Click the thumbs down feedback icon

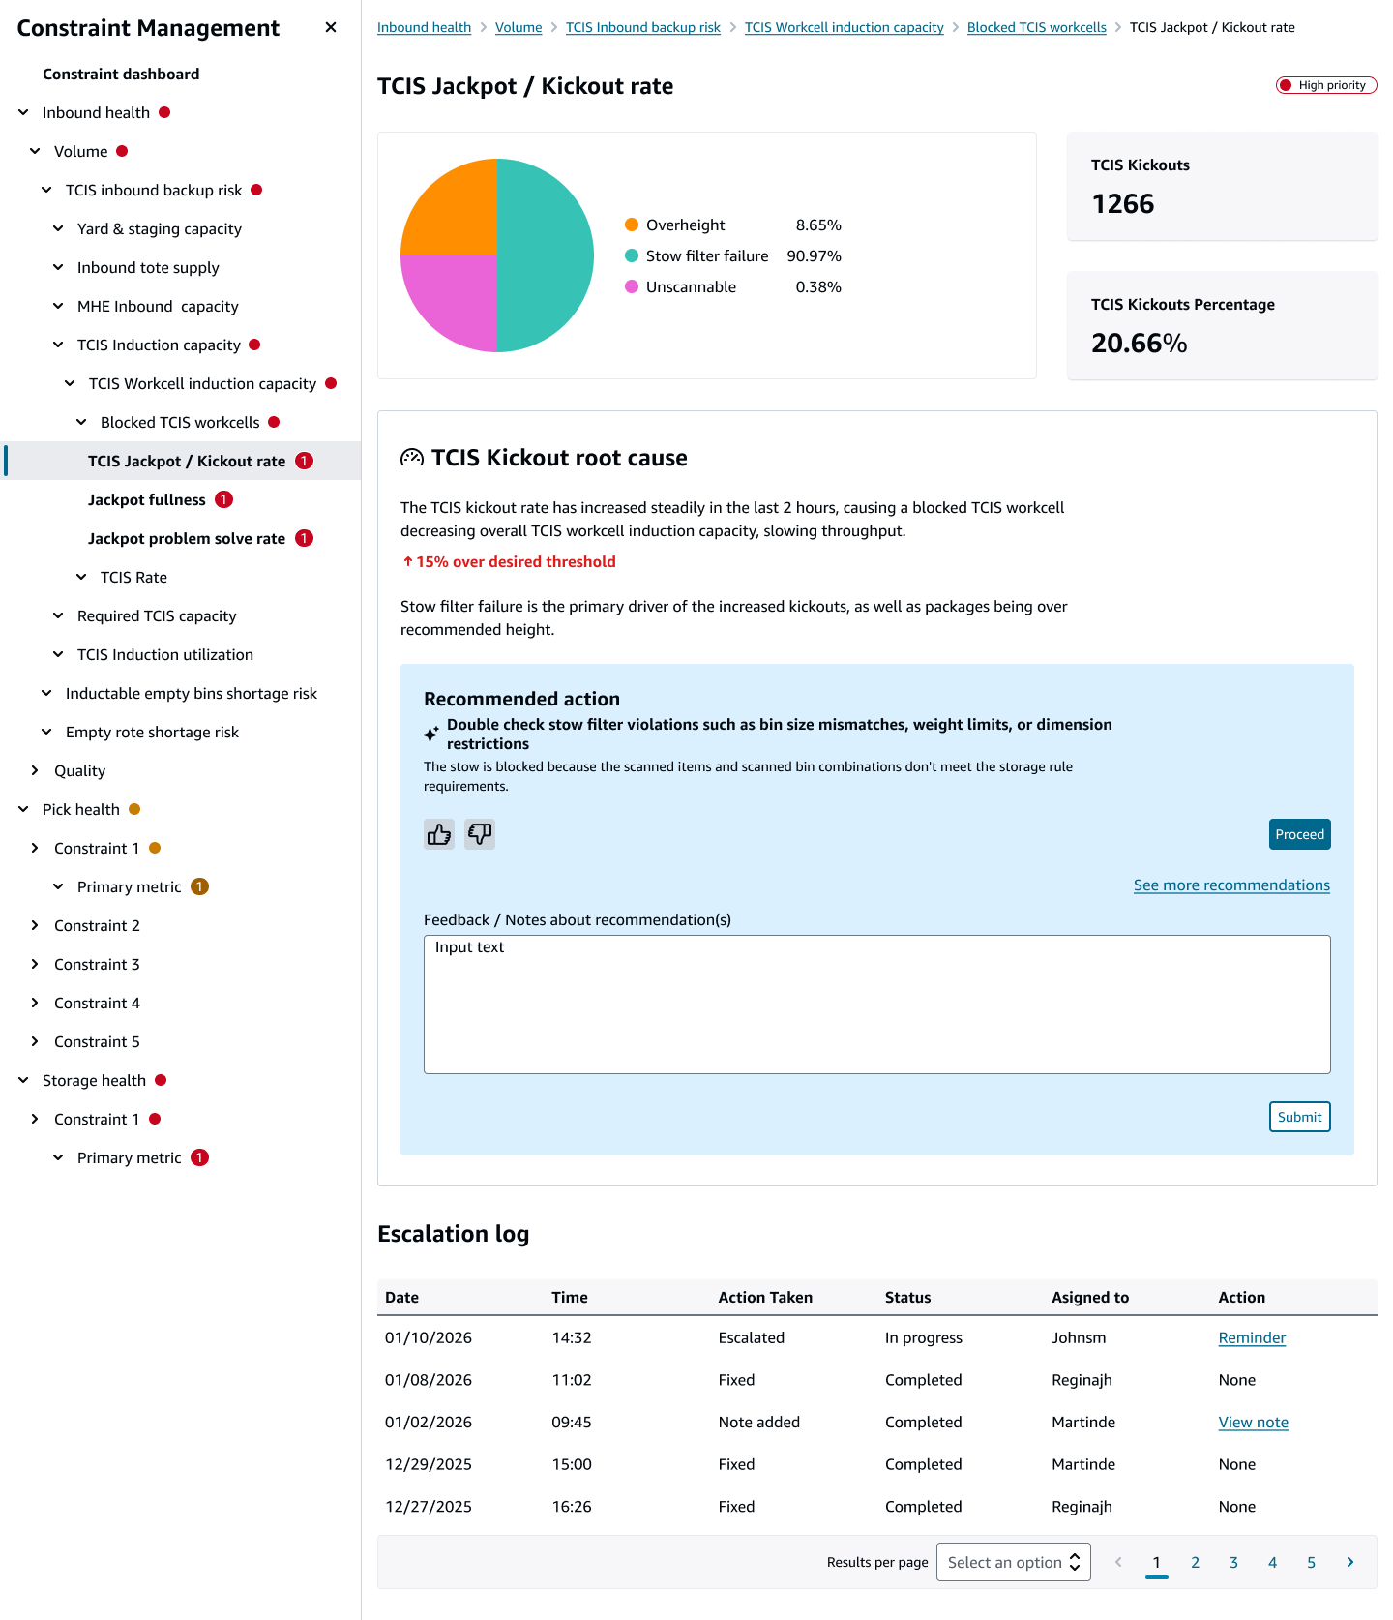click(x=480, y=834)
